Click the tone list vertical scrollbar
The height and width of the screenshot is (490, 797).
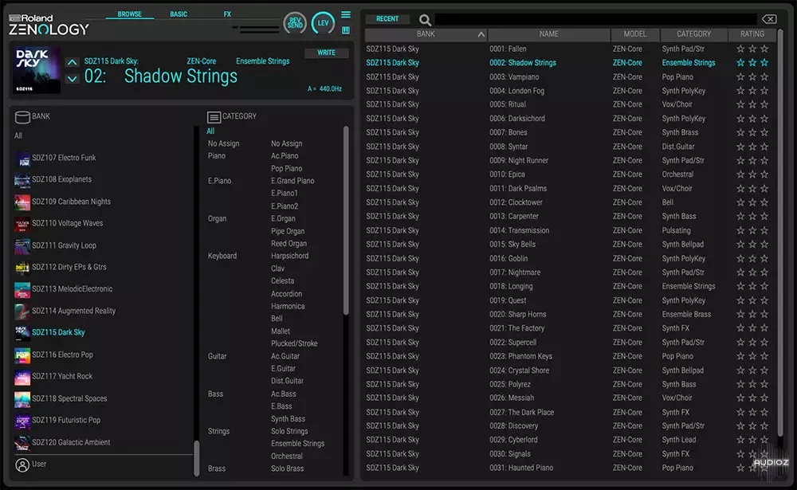point(780,233)
